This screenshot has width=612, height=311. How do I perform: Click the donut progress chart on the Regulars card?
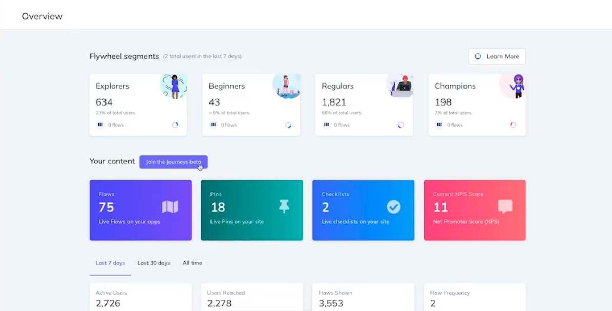(400, 124)
